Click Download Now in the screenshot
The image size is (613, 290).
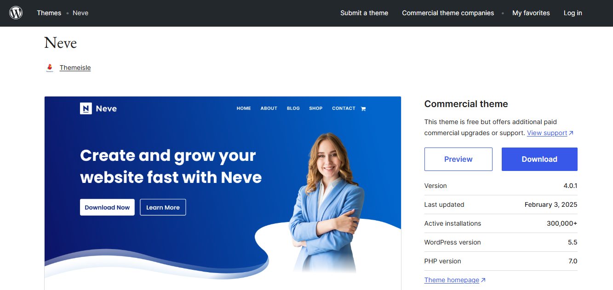click(x=107, y=207)
